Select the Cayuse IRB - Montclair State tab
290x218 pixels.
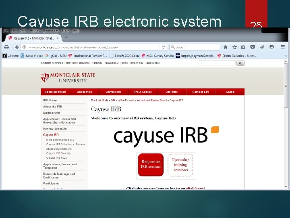(x=33, y=38)
